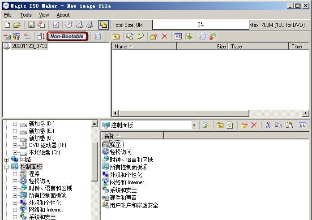Expand 本地磁盘 (Q:) tree node
Image resolution: width=312 pixels, height=220 pixels.
15,152
